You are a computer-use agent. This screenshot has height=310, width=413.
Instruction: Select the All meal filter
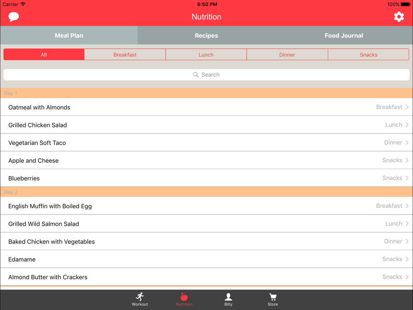point(44,55)
